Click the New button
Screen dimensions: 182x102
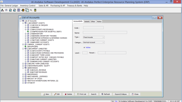pos(46,94)
